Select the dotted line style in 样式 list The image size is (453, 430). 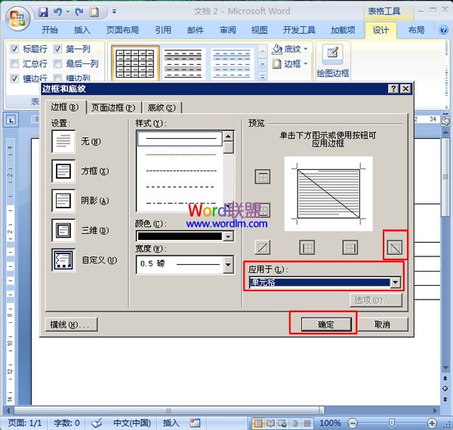[x=181, y=155]
